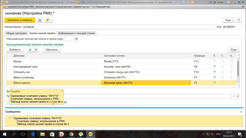Viewport: 246px width, 138px height.
Task: Enable the S checkbox for Аннулирование чека
Action: click(x=231, y=66)
